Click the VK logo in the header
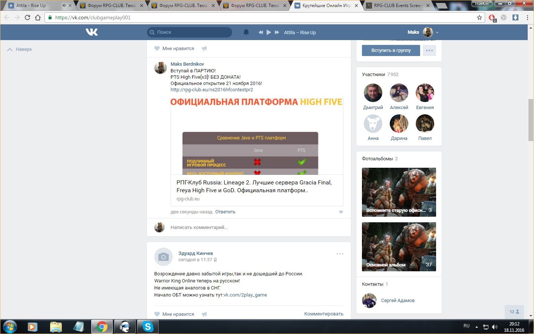The width and height of the screenshot is (534, 334). point(92,32)
